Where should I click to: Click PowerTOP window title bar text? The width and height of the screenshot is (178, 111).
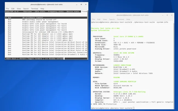tap(47, 5)
